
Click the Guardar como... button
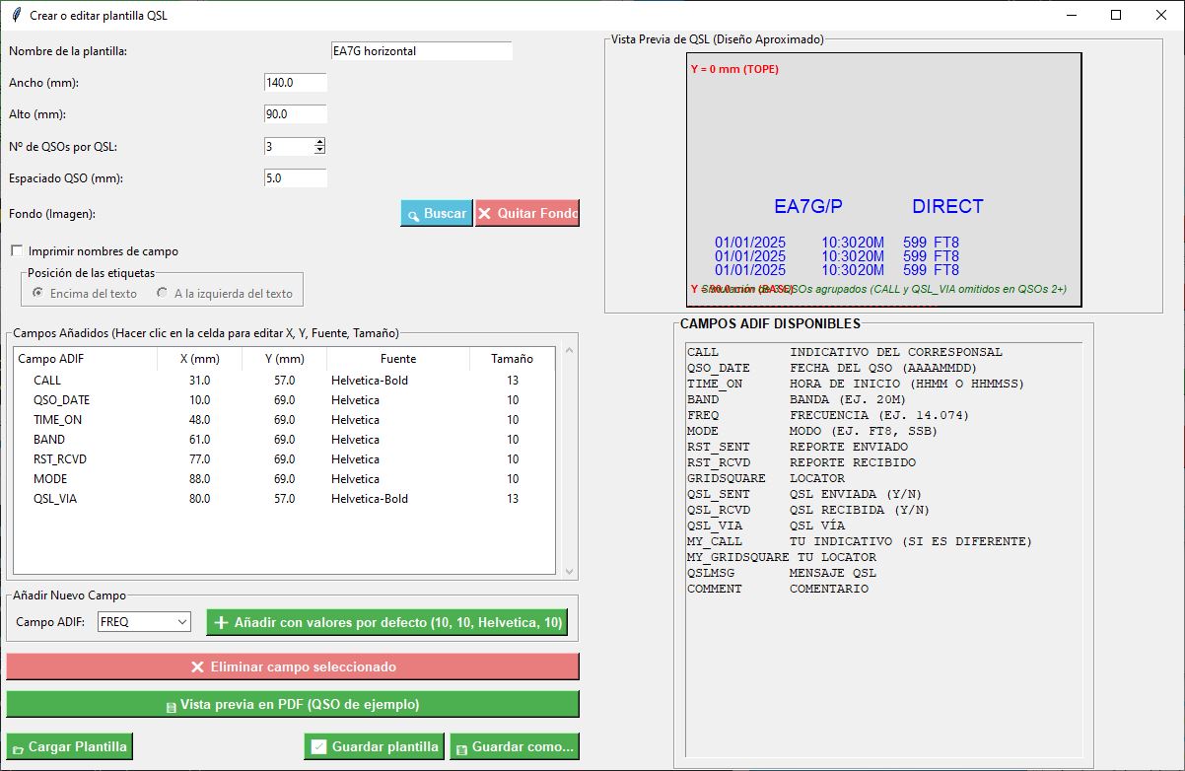pyautogui.click(x=514, y=746)
